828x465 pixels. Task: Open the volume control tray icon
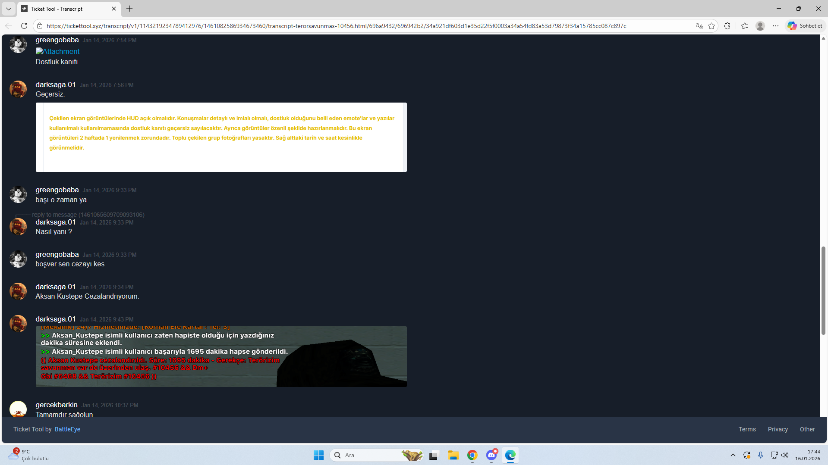click(x=785, y=455)
